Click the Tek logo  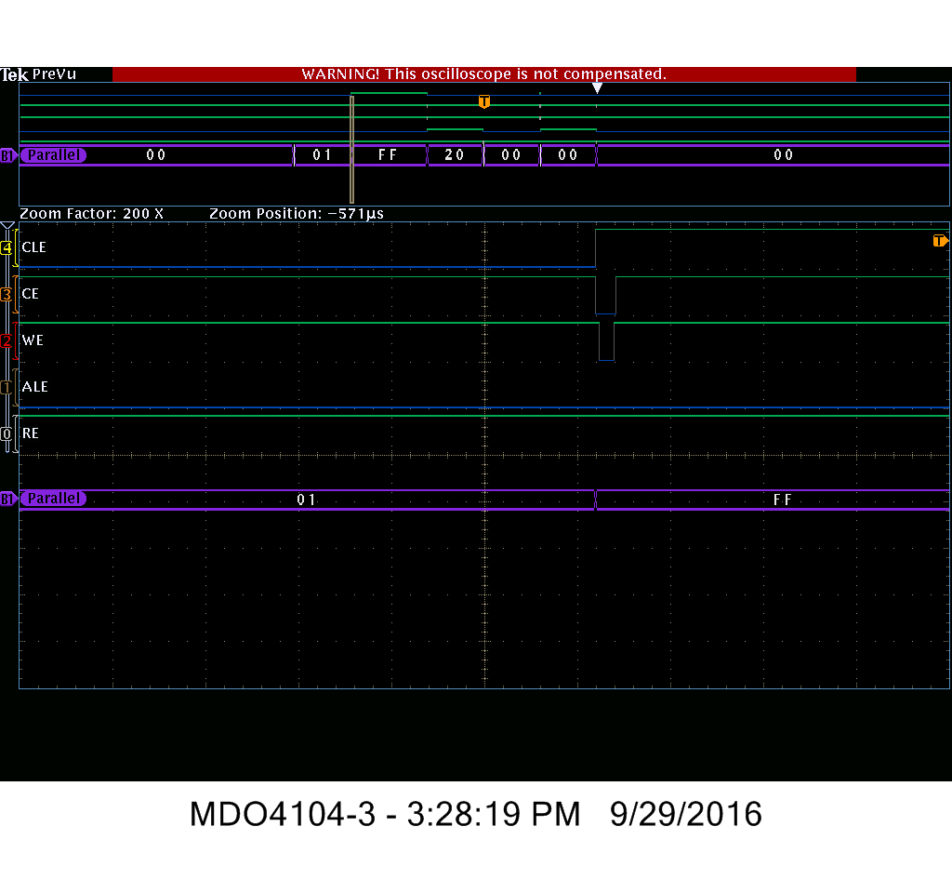[x=15, y=74]
